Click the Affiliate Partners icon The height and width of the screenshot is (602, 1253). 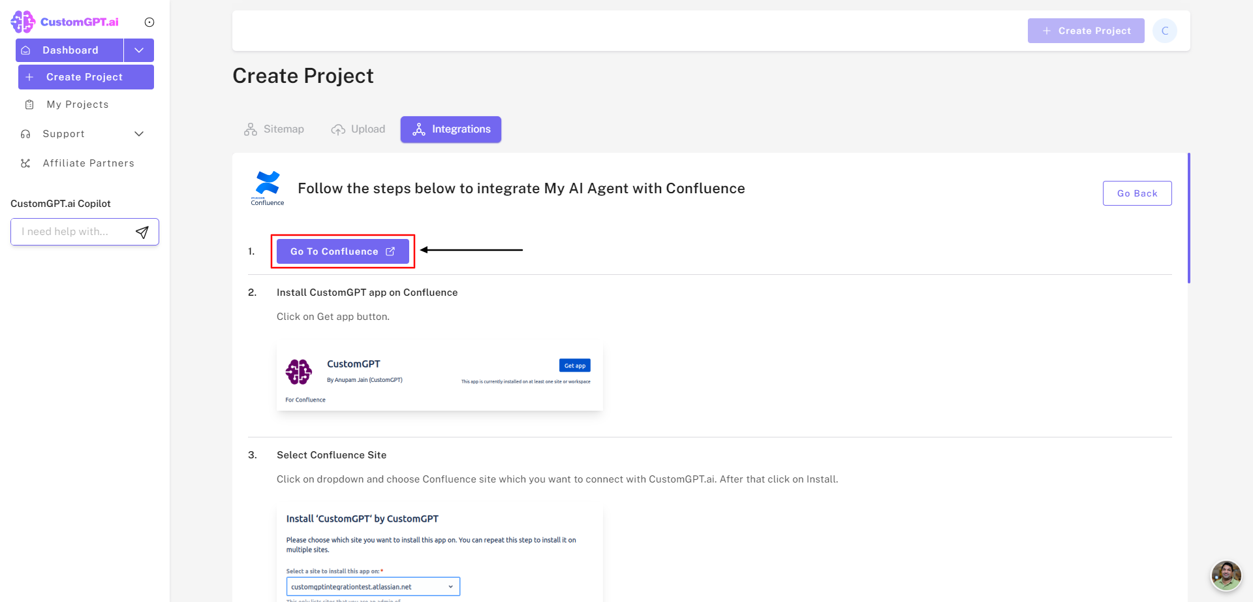pyautogui.click(x=25, y=163)
